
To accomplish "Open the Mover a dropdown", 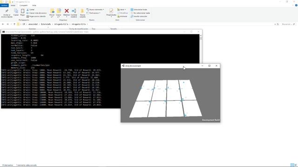I will pos(52,13).
